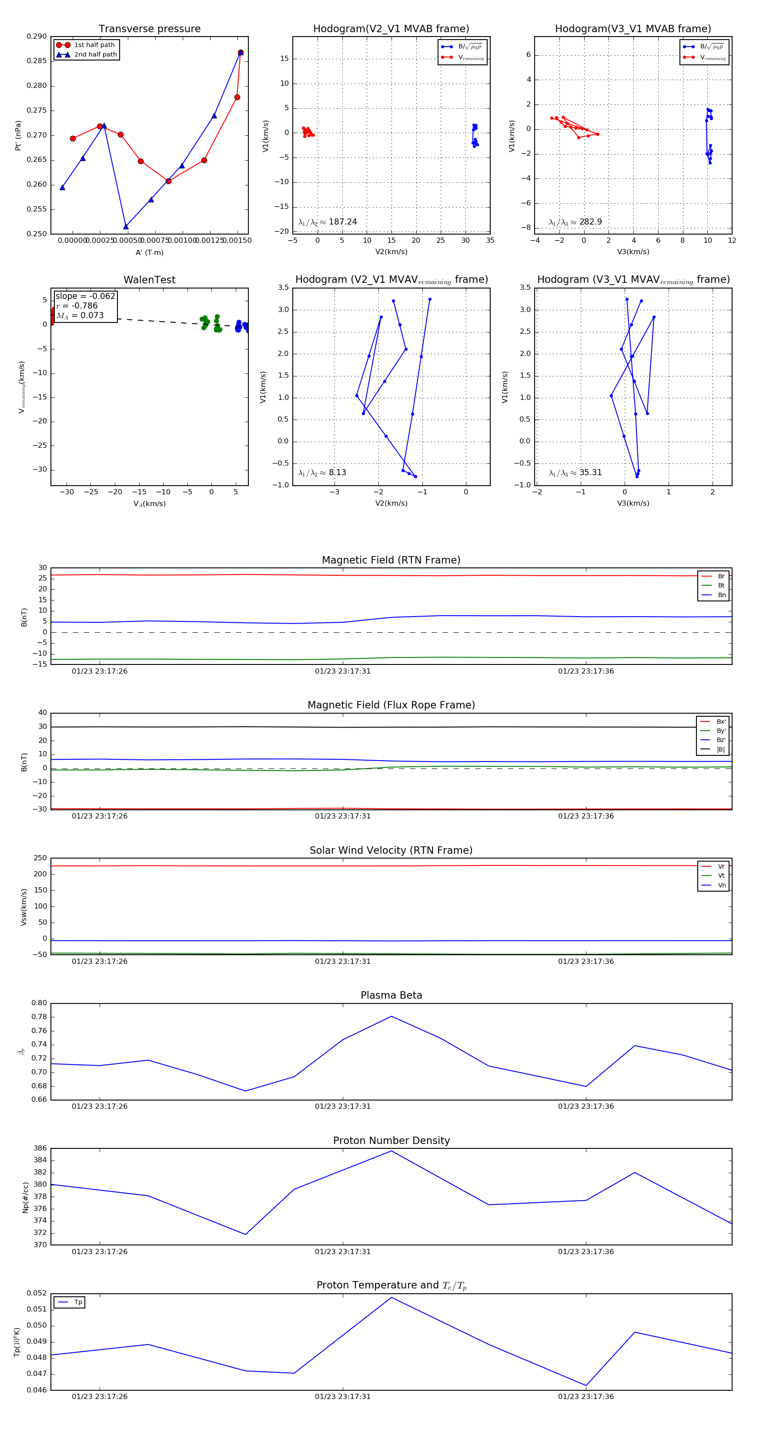Viewport: 783px width, 1436px height.
Task: Click the WalenTest "V_A(km/s)" x-axis label
Action: click(149, 504)
